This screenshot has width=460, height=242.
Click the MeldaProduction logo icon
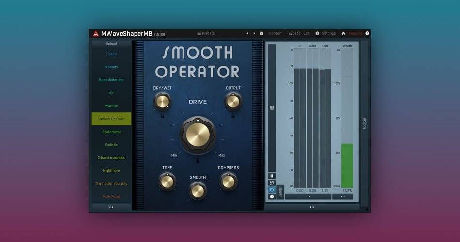click(x=96, y=34)
